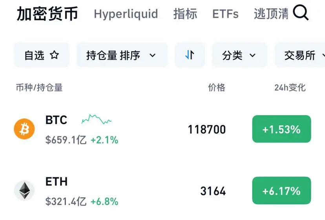Open the 交易所 dropdown filter
The height and width of the screenshot is (220, 325).
tap(300, 55)
